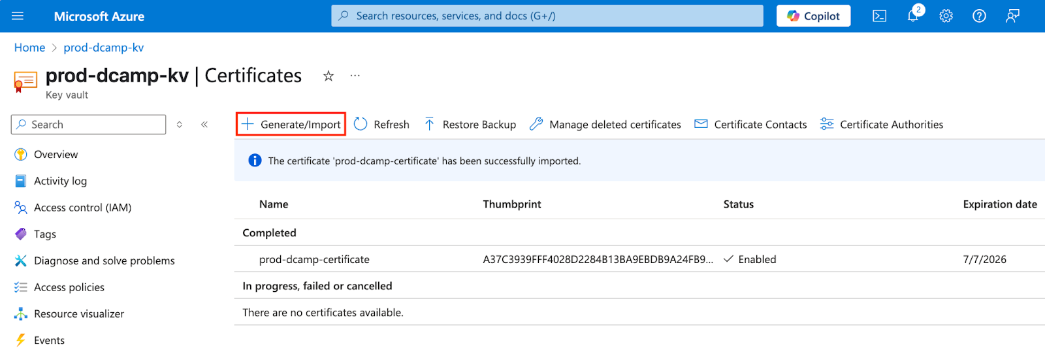Sort by Thumbprint column header
1045x361 pixels.
[512, 204]
